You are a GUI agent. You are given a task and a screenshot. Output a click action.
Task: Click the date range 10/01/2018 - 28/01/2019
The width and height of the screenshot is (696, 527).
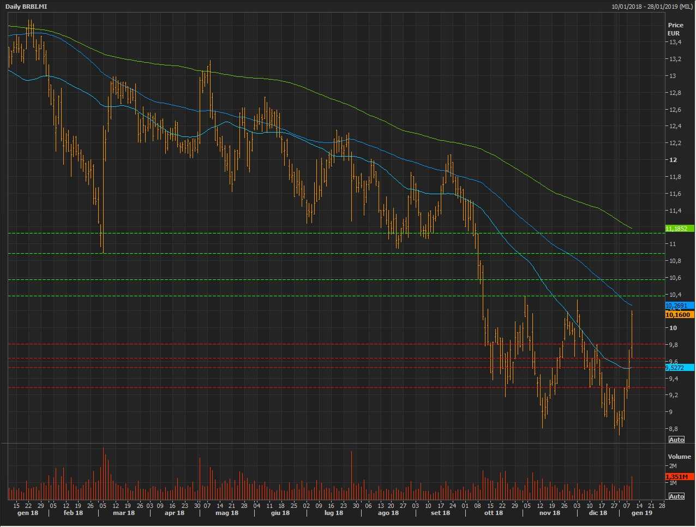tap(652, 7)
